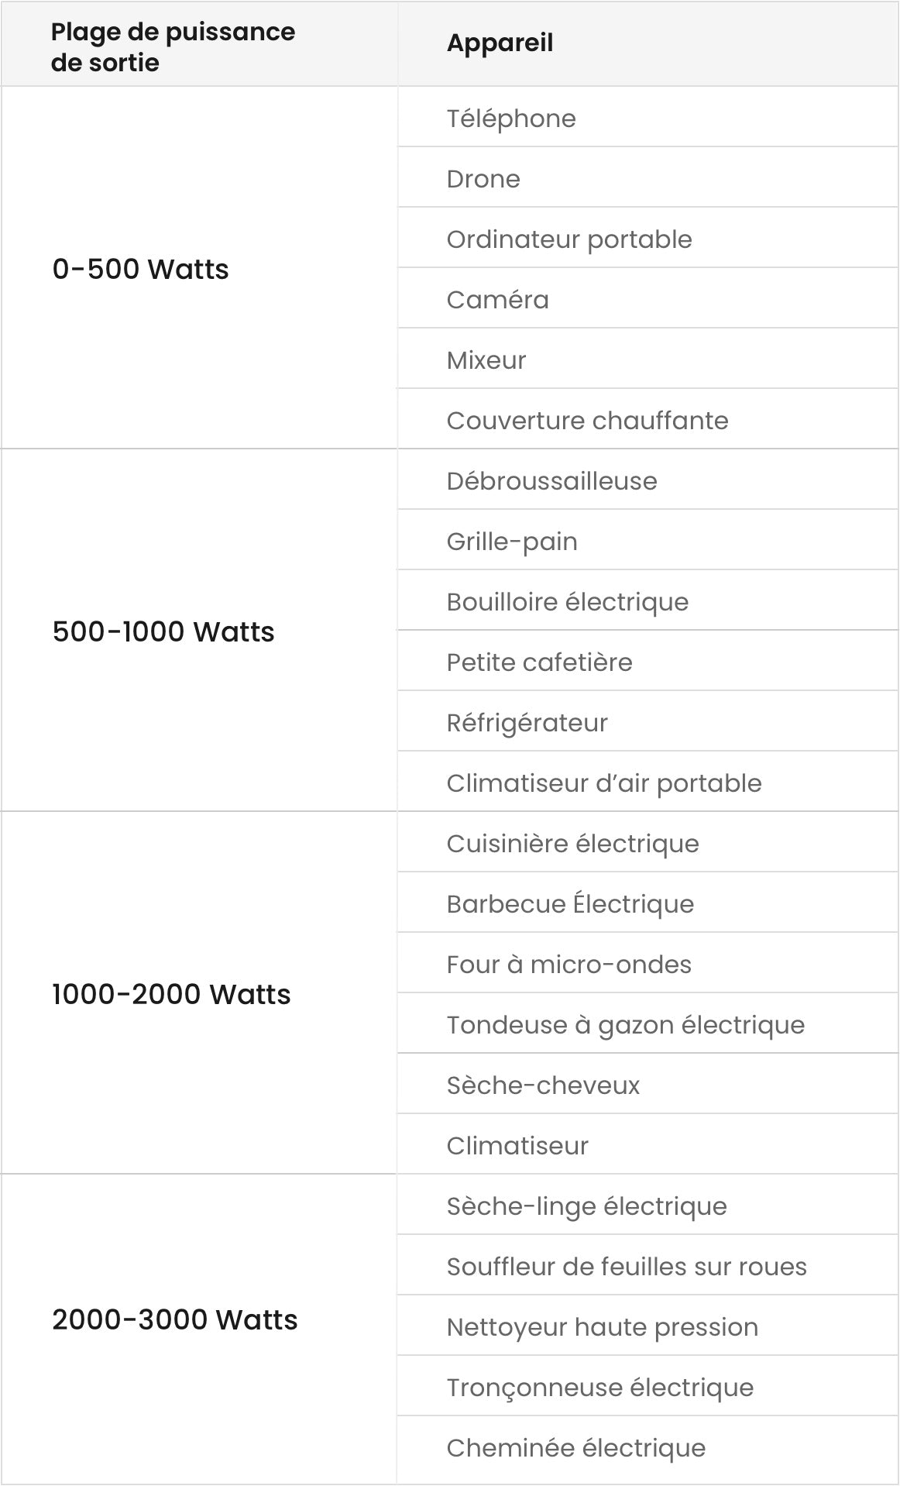This screenshot has width=900, height=1486.
Task: Select 'Bouilloire électrique' entry
Action: coord(567,603)
